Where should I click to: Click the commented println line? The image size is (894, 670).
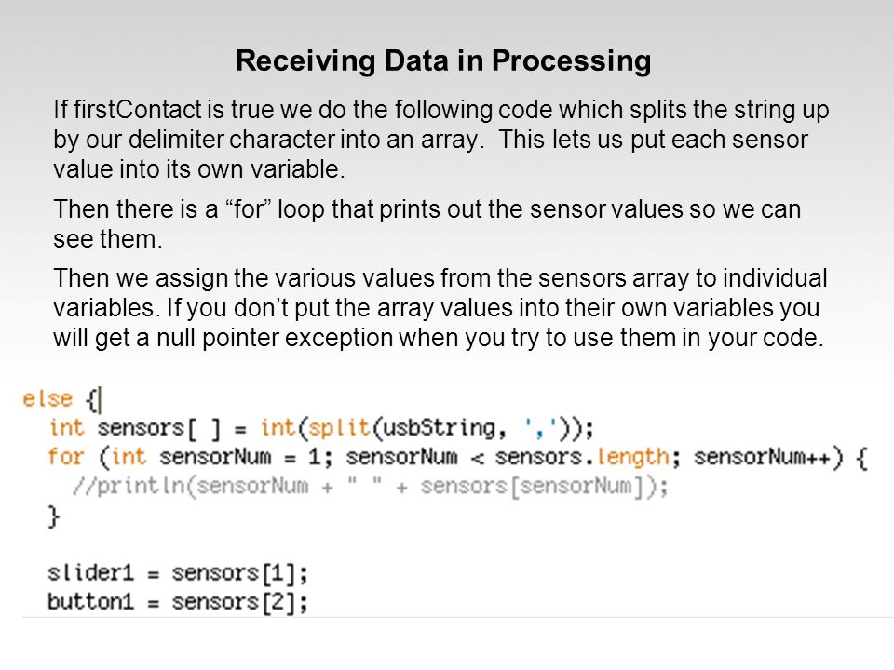(x=371, y=487)
